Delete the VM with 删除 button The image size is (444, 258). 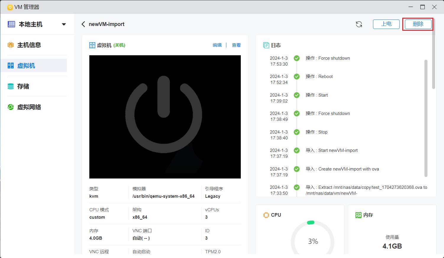418,24
